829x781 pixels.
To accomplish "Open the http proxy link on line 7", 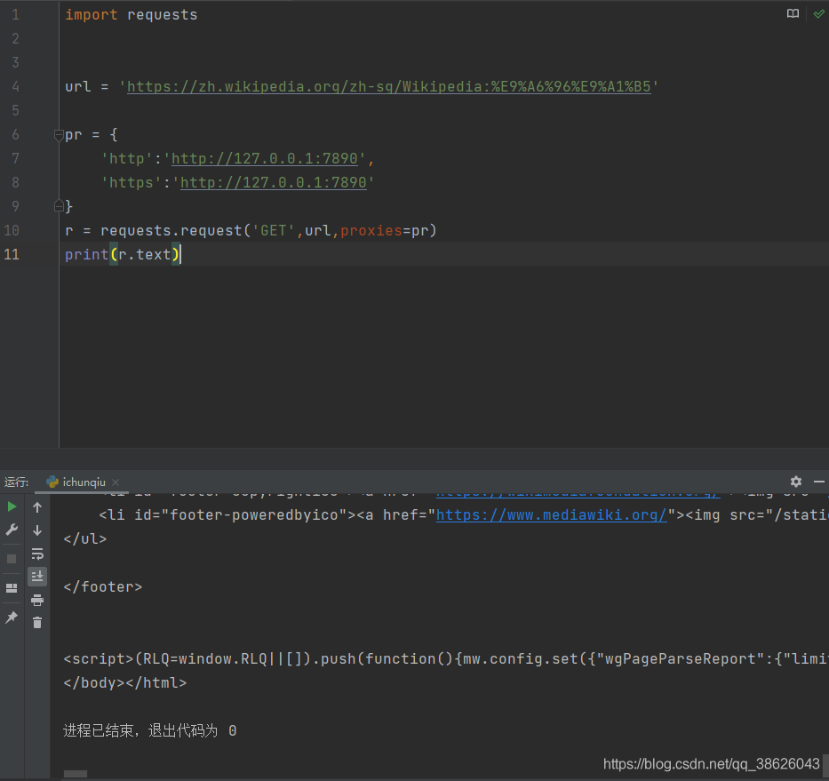I will point(265,158).
